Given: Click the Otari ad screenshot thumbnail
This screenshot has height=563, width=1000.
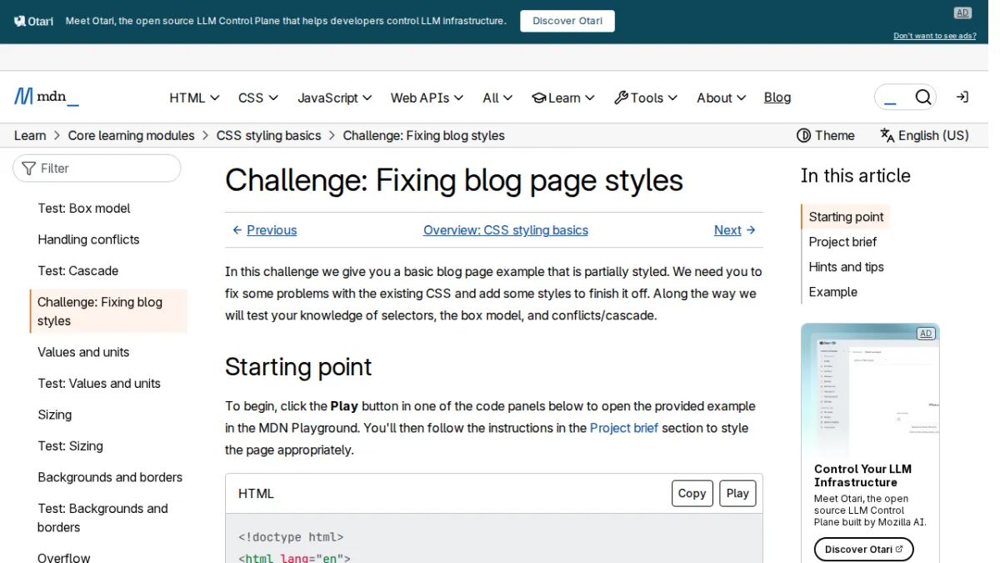Looking at the screenshot, I should click(x=870, y=391).
